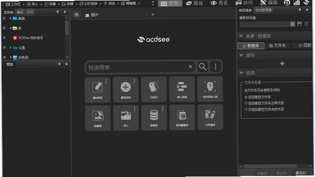Click the magnifier search button beside quick search

coord(202,67)
